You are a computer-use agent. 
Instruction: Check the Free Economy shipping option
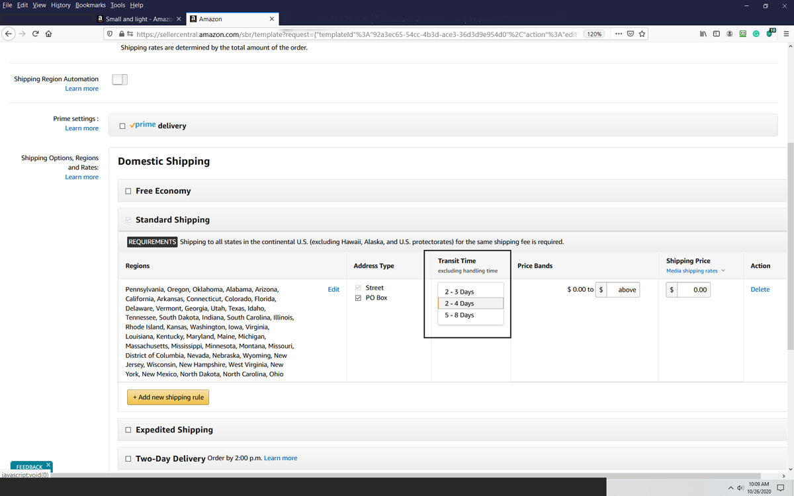pos(128,191)
